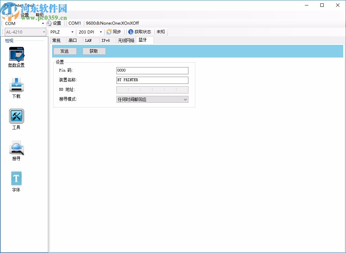Viewport: 346px width, 253px height.
Task: Expand the PPLZ emulation dropdown
Action: pyautogui.click(x=72, y=31)
